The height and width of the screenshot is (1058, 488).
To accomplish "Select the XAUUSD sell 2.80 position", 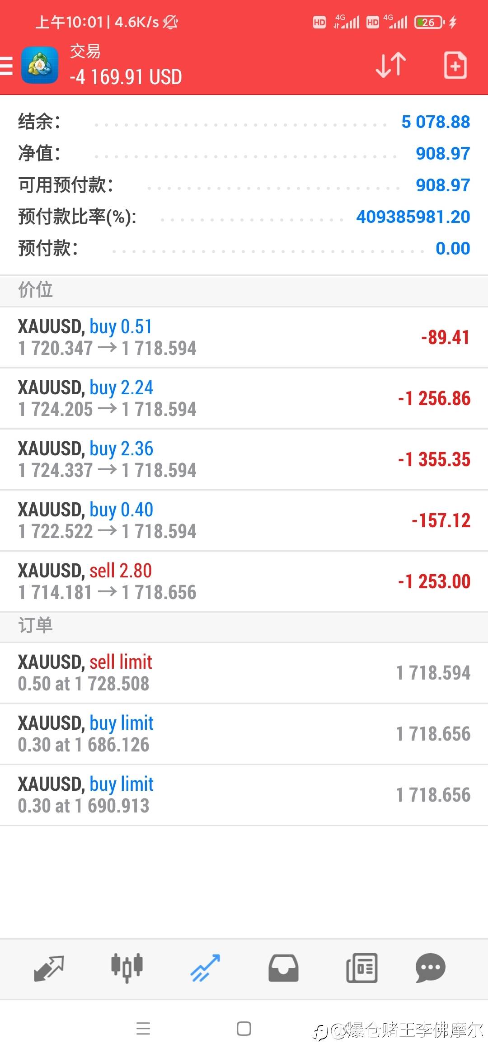I will (x=244, y=581).
